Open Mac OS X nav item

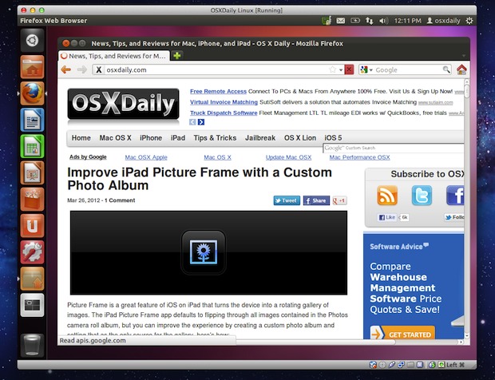point(115,138)
